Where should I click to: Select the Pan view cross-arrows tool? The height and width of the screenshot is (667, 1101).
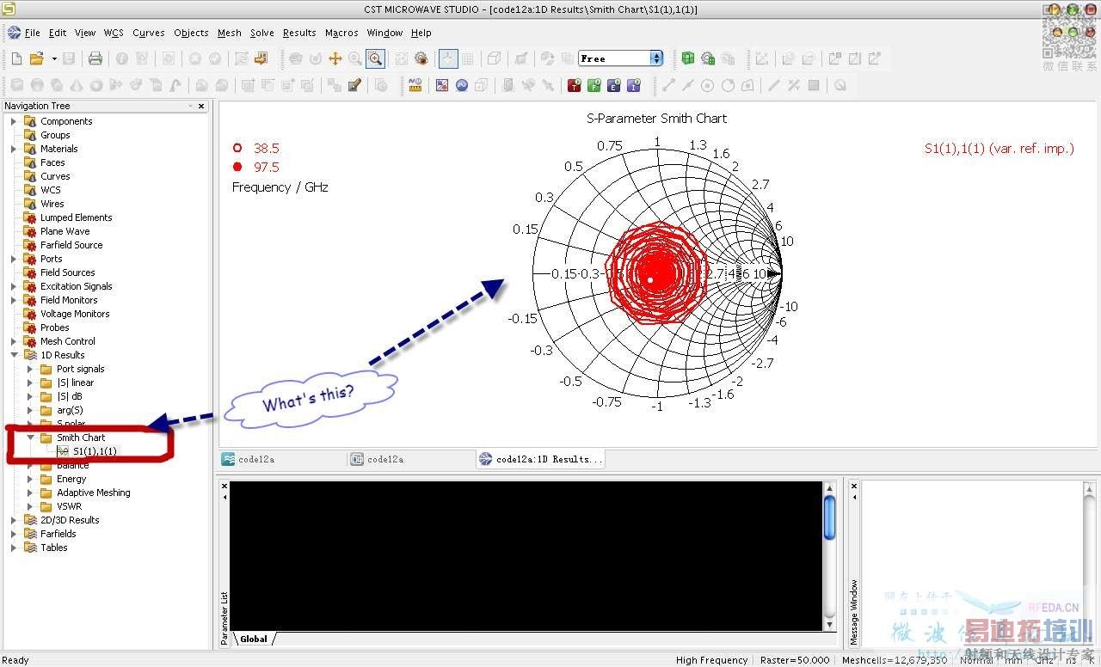point(335,58)
